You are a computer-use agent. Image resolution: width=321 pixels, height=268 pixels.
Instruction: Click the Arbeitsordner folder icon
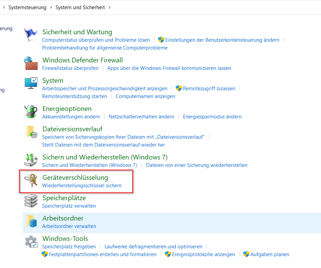(x=32, y=221)
